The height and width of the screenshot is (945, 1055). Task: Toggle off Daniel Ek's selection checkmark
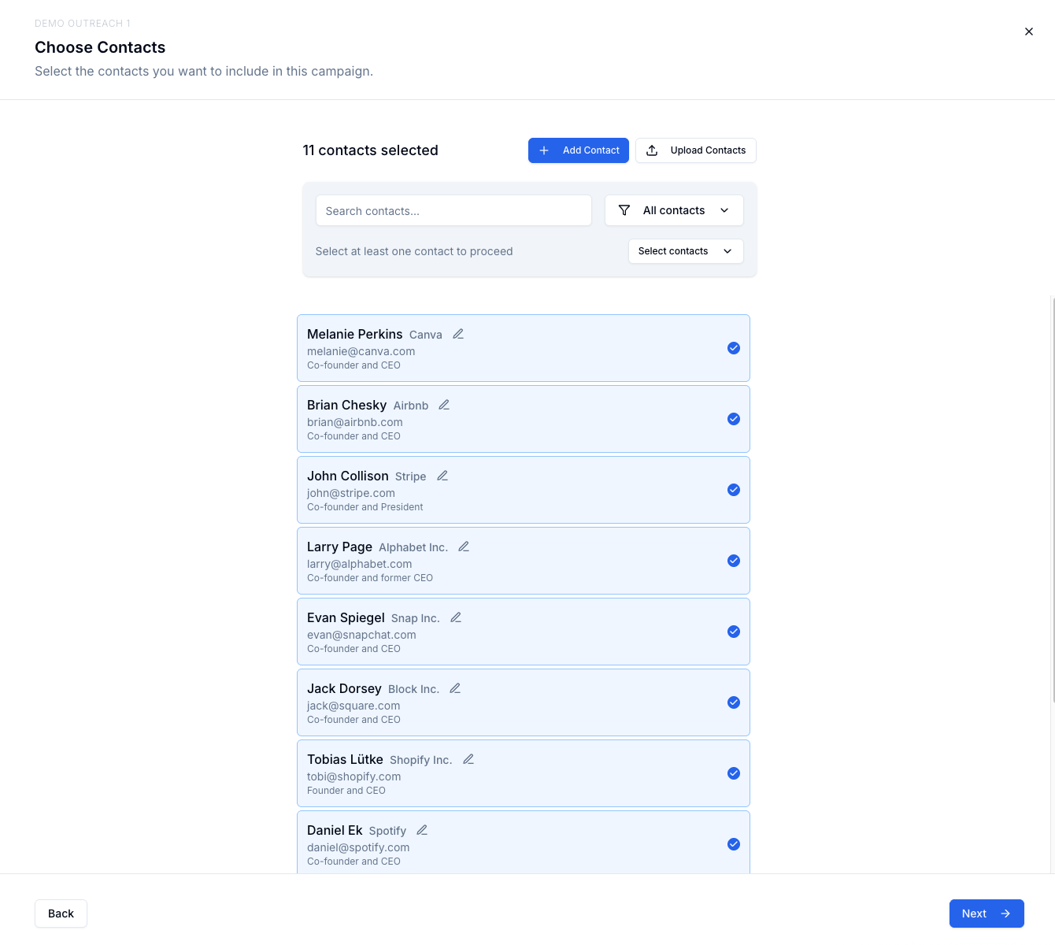734,843
